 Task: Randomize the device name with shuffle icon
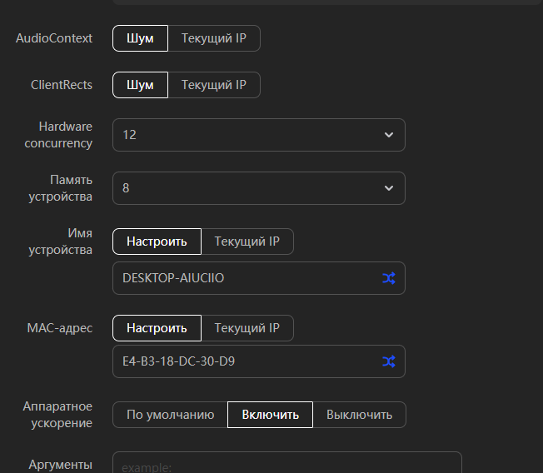coord(388,278)
